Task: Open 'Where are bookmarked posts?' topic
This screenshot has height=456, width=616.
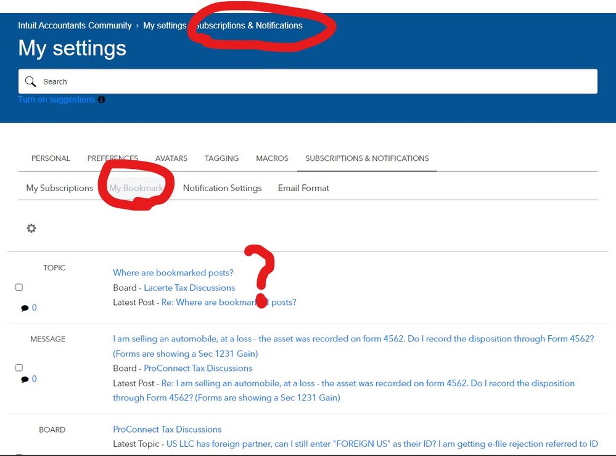Action: click(173, 273)
